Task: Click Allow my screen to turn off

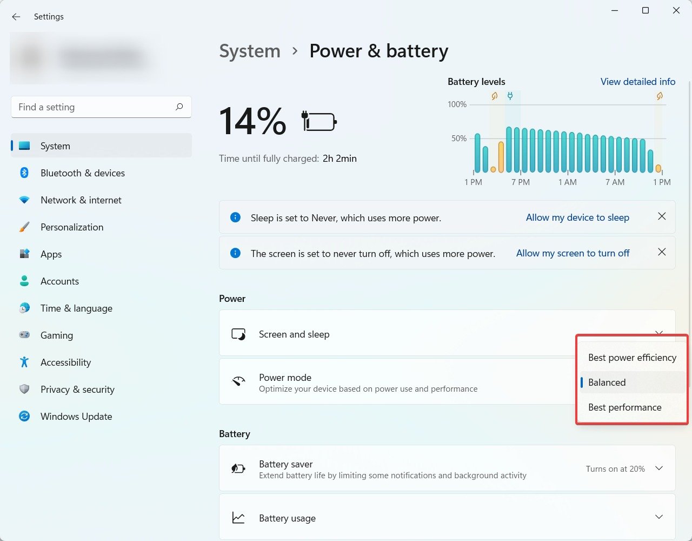Action: 573,253
